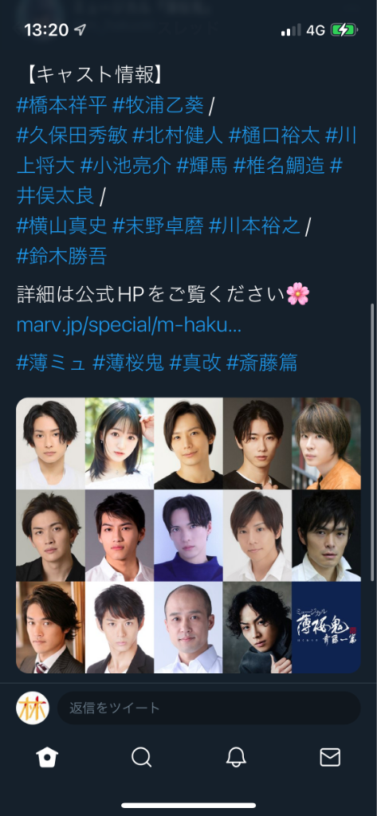Open the musical logo tile in collage
Image resolution: width=377 pixels, height=816 pixels.
tap(327, 627)
